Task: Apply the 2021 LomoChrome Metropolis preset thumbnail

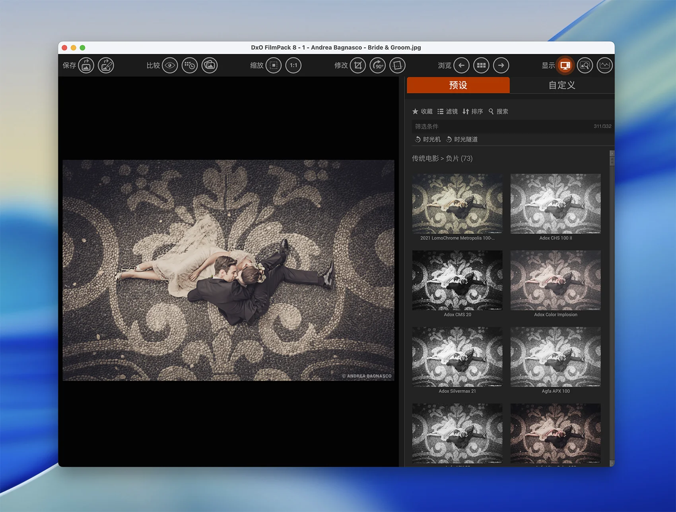Action: [457, 203]
